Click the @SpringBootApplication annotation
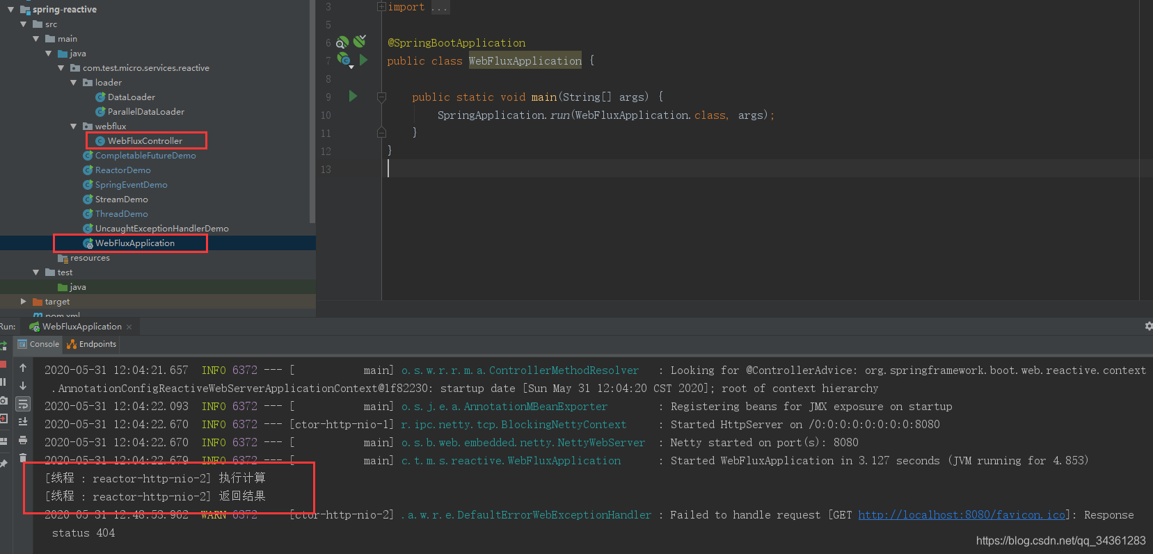 point(456,43)
